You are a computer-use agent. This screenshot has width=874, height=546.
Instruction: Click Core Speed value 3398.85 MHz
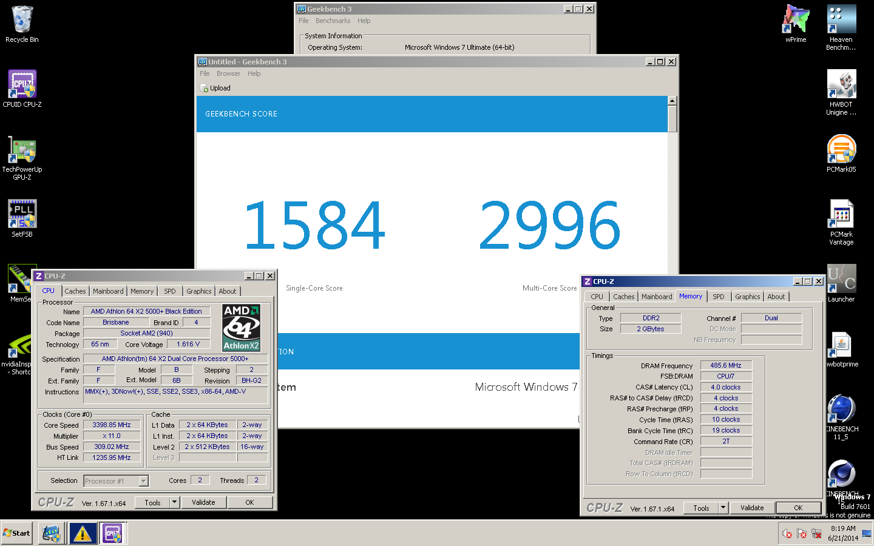point(112,425)
